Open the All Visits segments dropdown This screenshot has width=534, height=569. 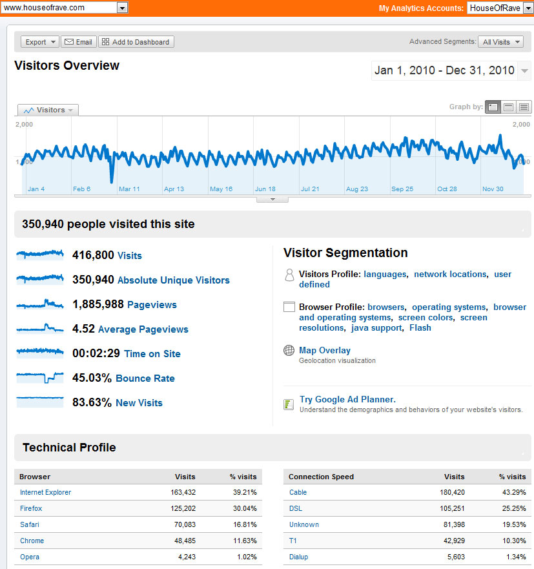[x=500, y=42]
